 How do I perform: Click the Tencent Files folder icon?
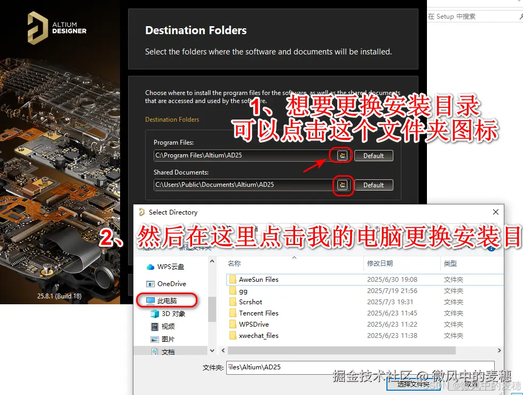pyautogui.click(x=233, y=313)
